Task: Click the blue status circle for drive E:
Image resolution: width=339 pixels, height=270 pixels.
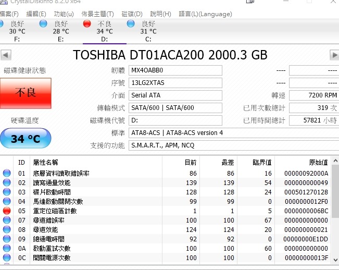Action: [x=43, y=23]
